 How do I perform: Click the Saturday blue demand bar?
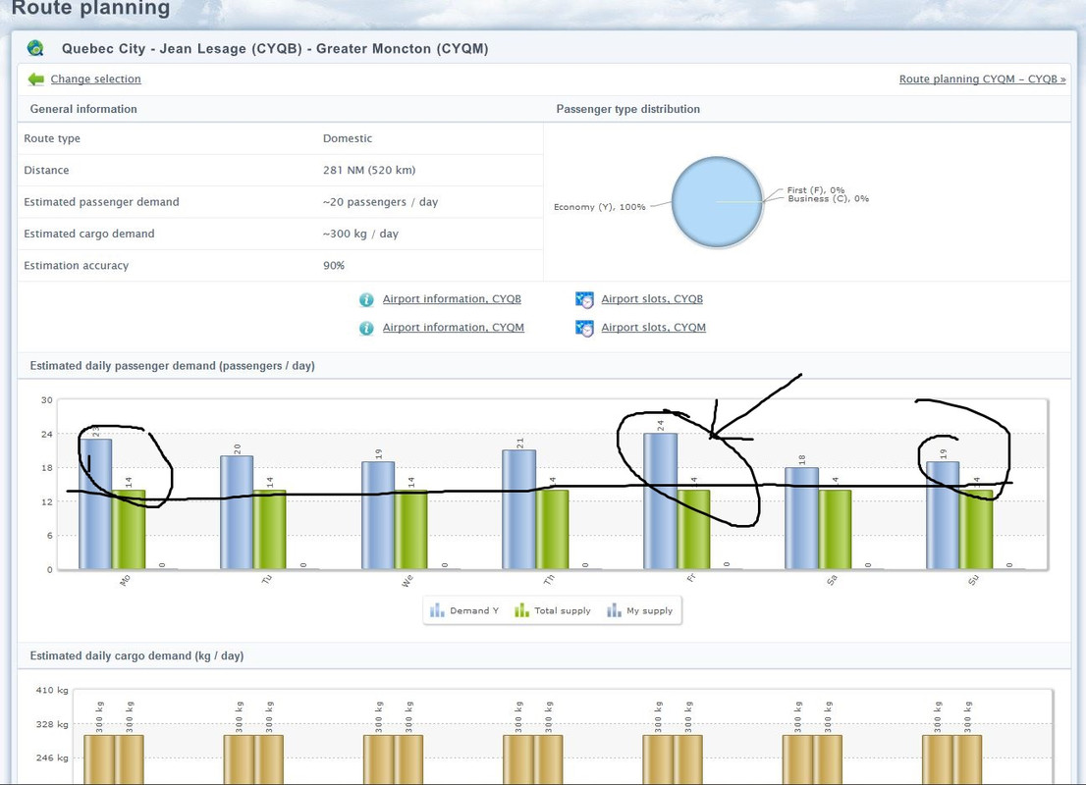[801, 518]
